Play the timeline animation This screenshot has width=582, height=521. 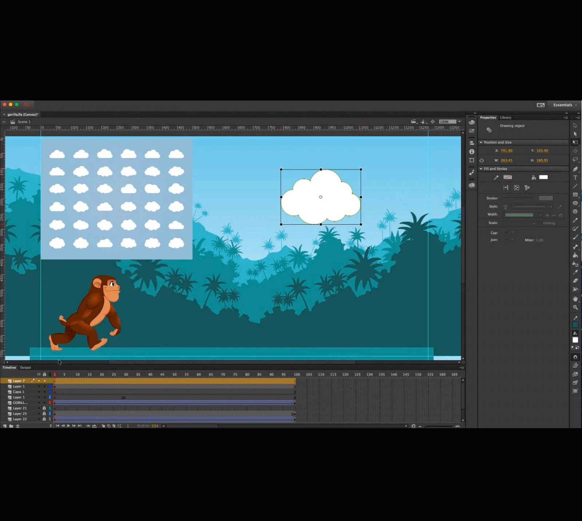[68, 426]
